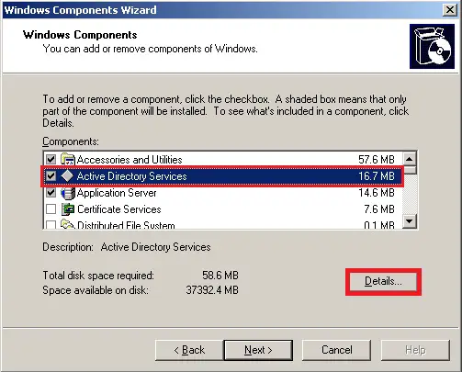Click the Distributed File System icon
Viewport: 462px width, 372px height.
[68, 224]
